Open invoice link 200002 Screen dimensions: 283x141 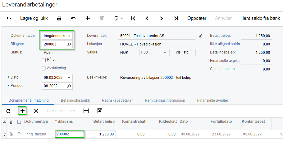(x=63, y=134)
